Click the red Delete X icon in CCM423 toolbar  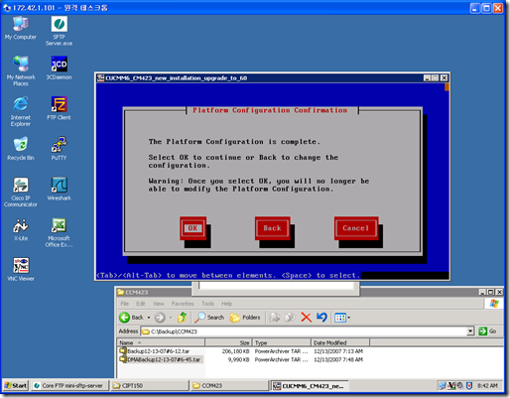coord(307,318)
